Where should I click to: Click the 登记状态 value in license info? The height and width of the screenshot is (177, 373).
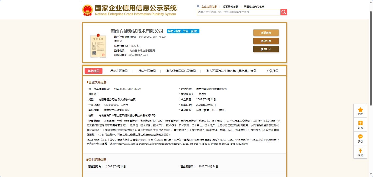pyautogui.click(x=211, y=110)
